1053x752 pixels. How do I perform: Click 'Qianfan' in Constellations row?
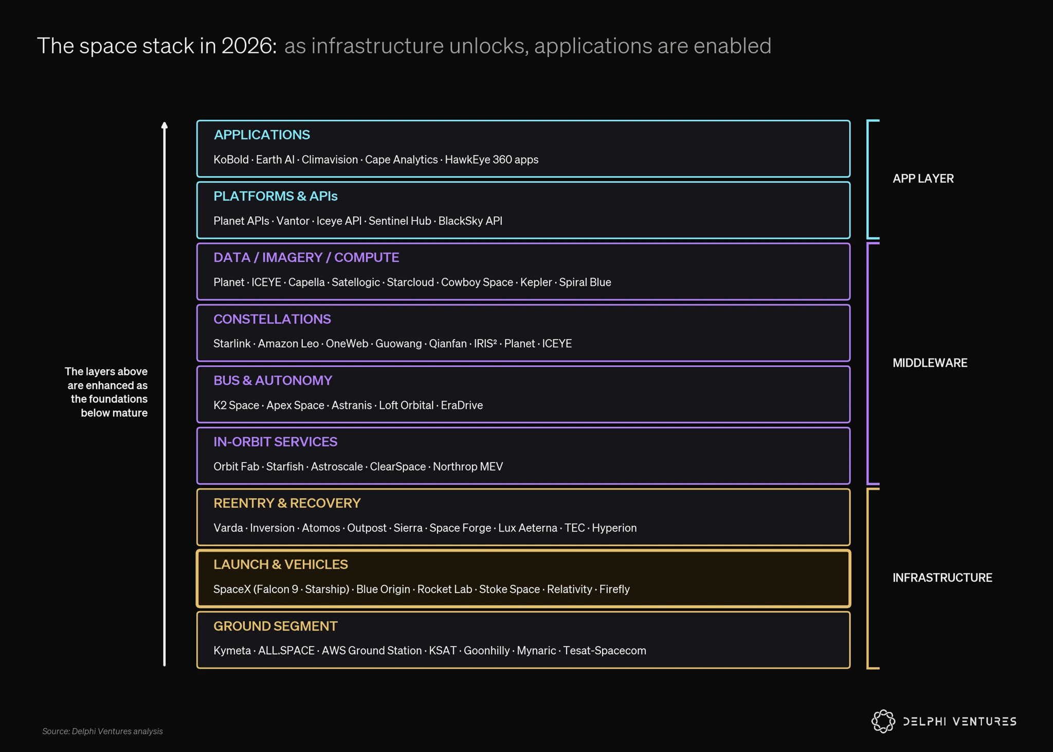point(448,344)
